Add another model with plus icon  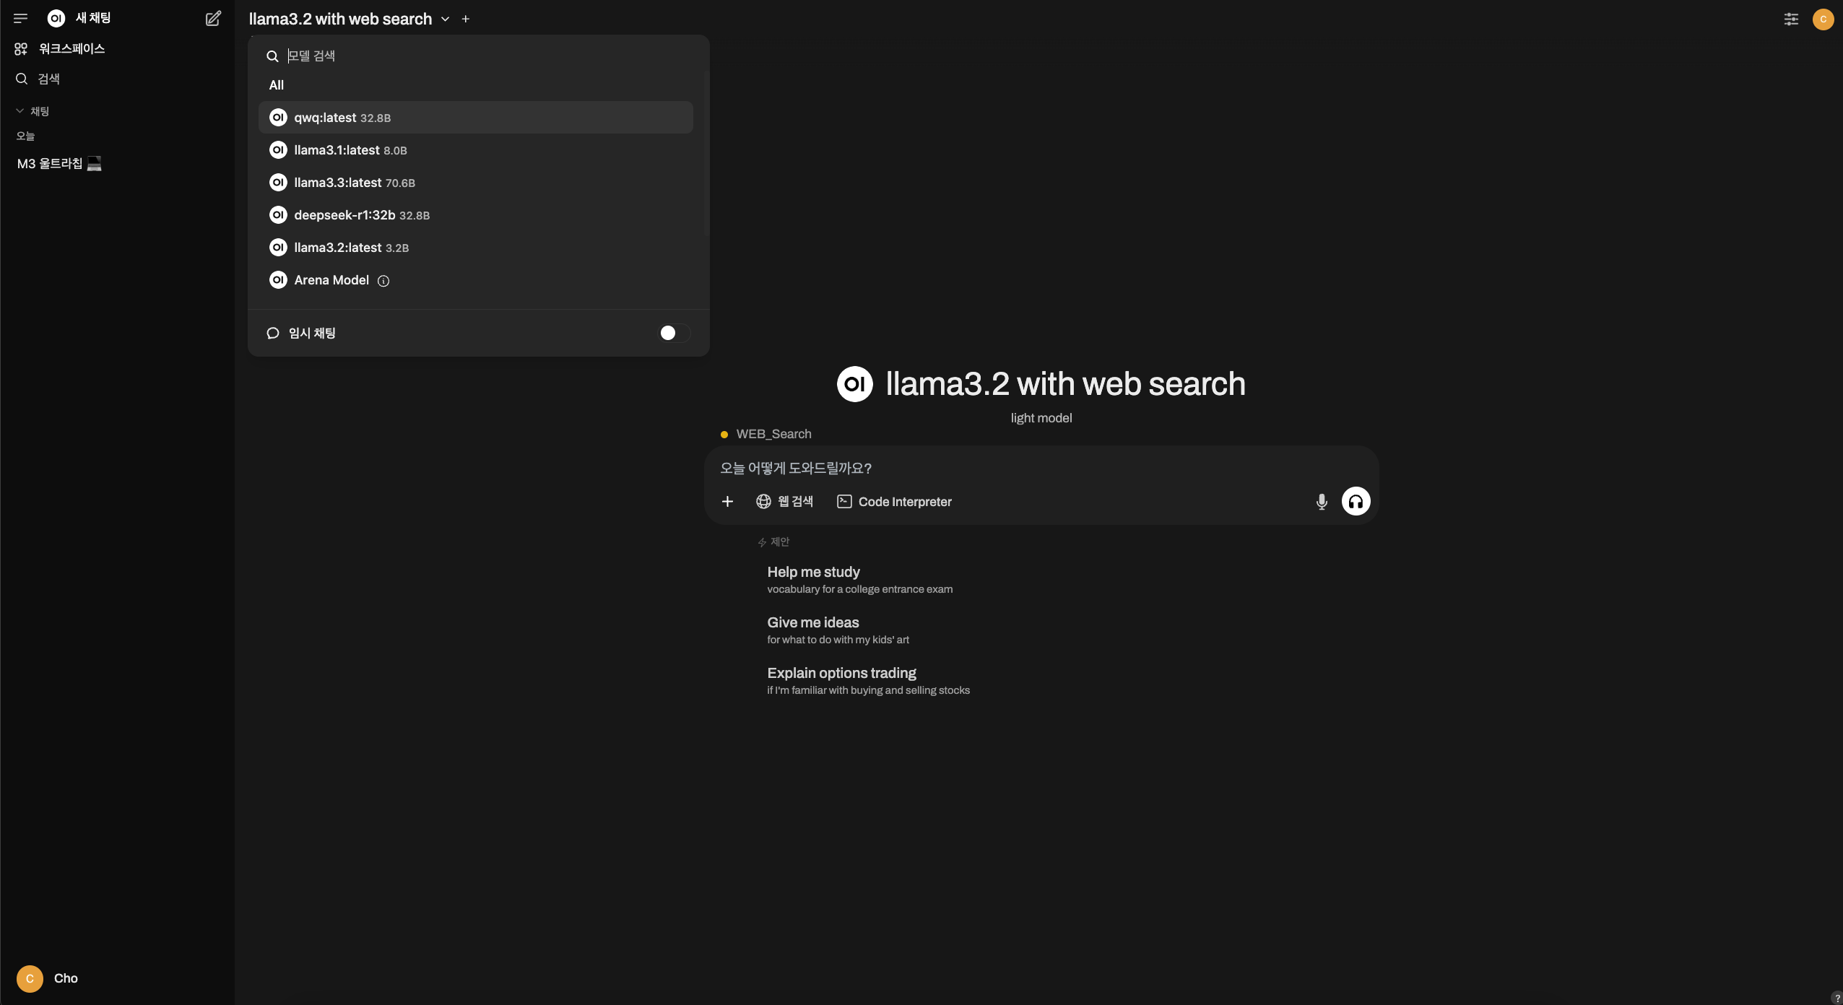466,19
